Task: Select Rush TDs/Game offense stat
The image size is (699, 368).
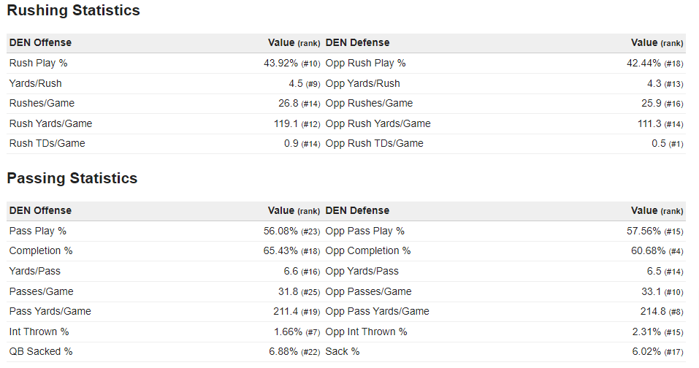Action: coord(47,144)
